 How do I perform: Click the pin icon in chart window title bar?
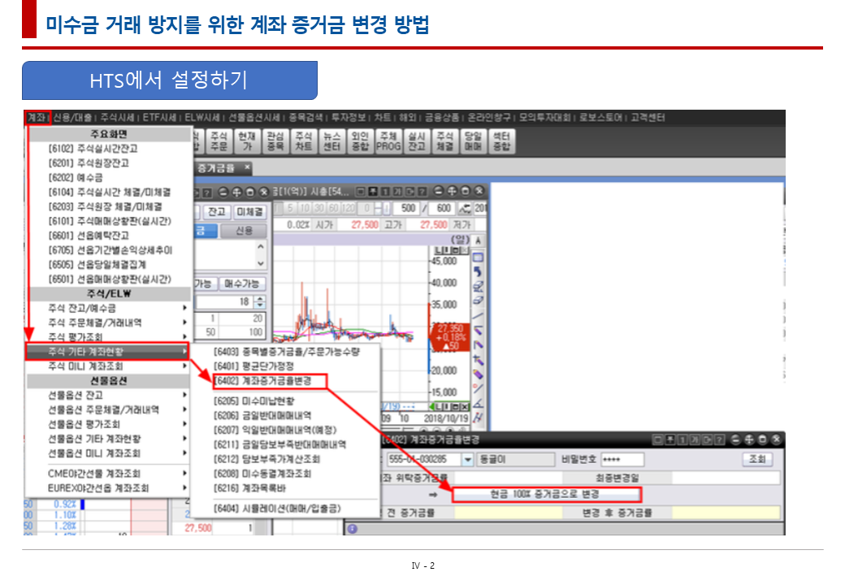coord(372,191)
